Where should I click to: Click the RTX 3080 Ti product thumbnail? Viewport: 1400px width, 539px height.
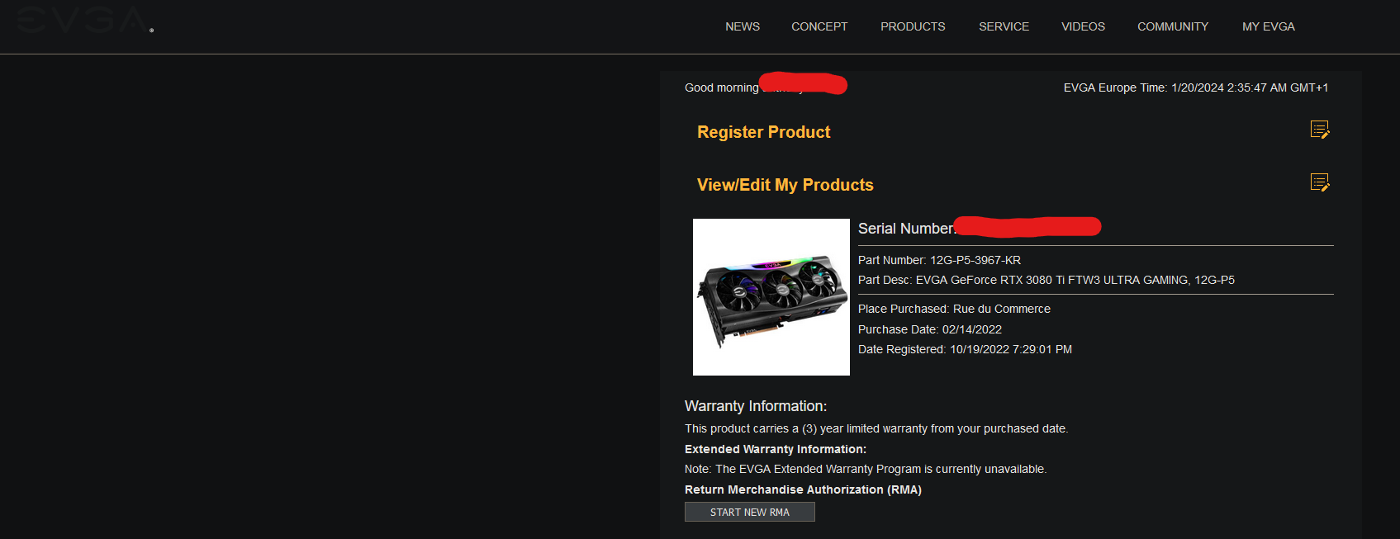(x=771, y=297)
